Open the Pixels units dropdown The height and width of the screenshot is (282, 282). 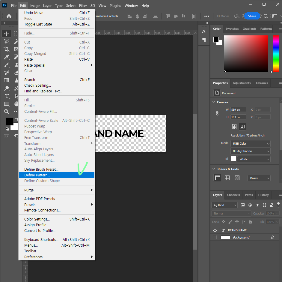259,178
